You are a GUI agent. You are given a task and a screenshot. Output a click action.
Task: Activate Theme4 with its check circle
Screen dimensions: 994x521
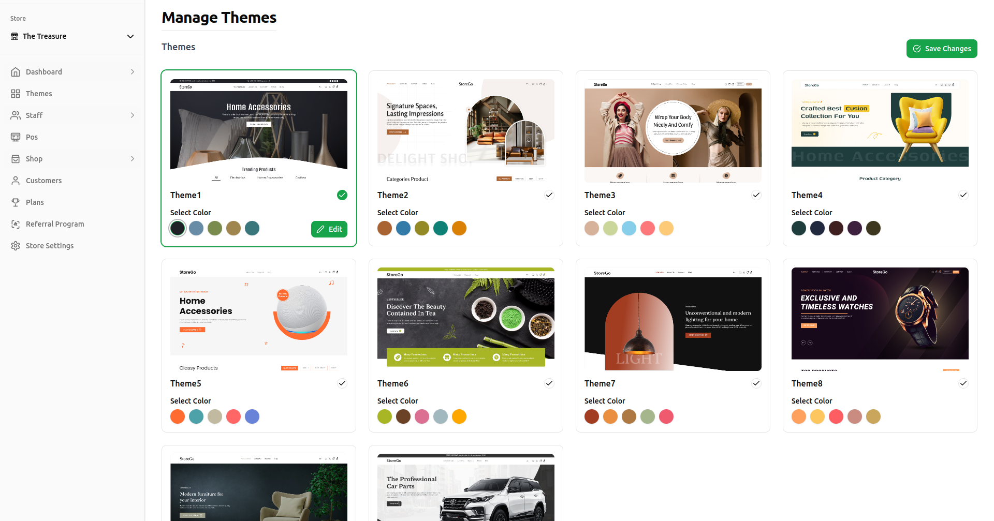(963, 195)
